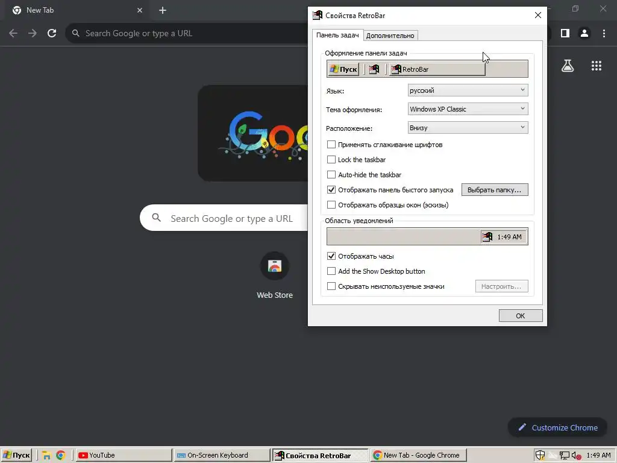Open Chrome side panel icon

pyautogui.click(x=565, y=34)
